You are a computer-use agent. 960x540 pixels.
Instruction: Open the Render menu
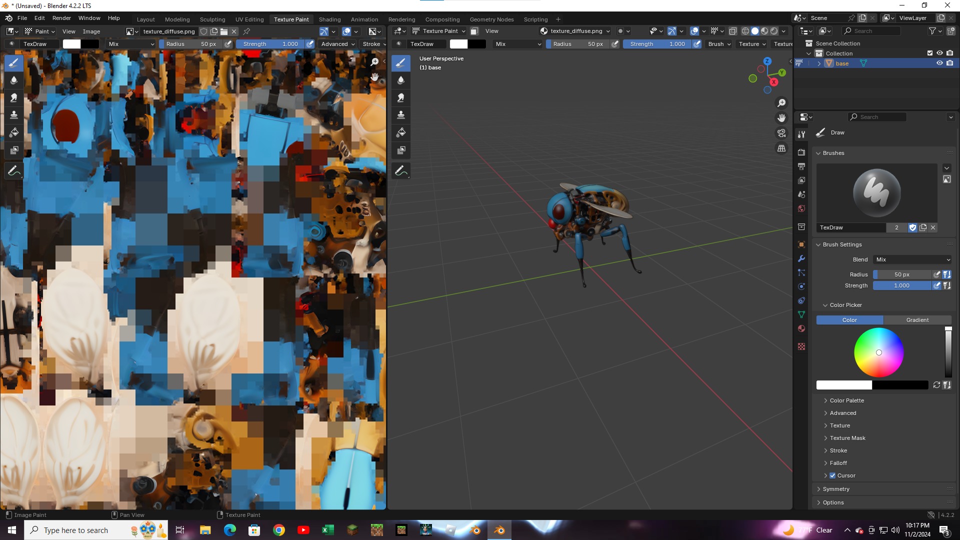click(61, 18)
